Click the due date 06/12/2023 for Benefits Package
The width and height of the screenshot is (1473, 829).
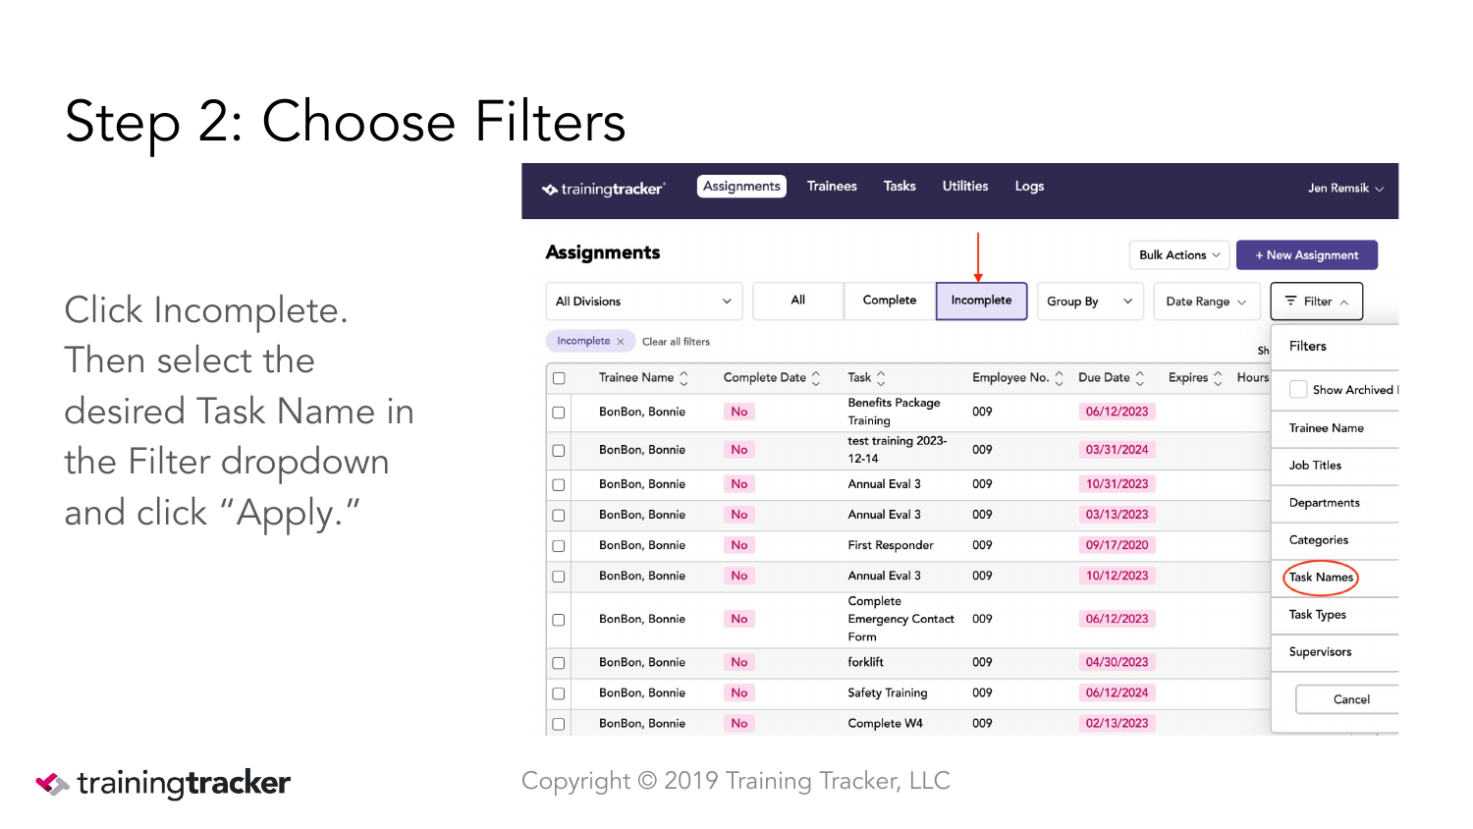pyautogui.click(x=1117, y=413)
